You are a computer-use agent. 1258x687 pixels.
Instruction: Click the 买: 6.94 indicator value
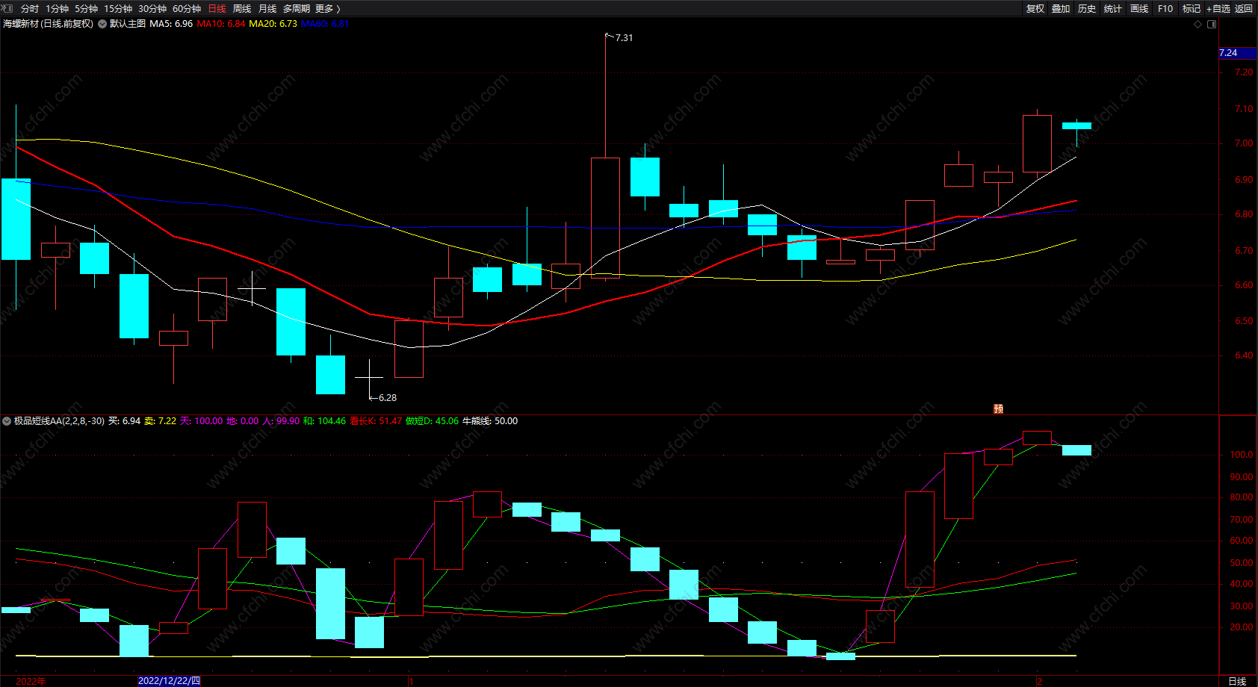(x=124, y=421)
